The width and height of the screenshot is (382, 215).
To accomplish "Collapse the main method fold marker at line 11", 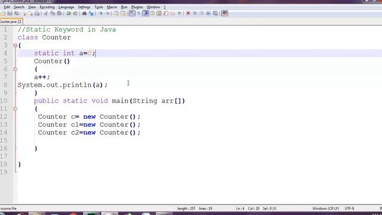I will 15,109.
